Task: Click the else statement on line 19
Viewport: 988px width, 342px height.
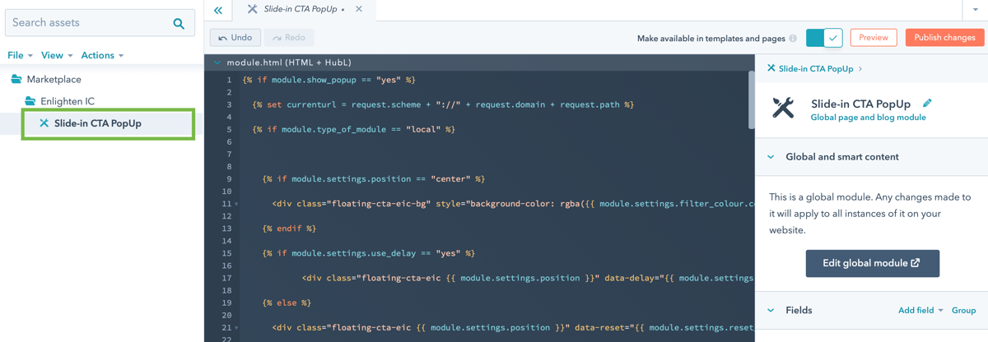Action: click(287, 303)
